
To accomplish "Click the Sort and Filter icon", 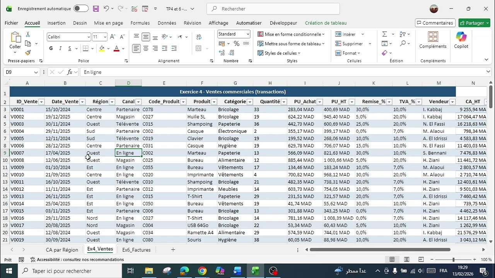I will click(x=403, y=34).
